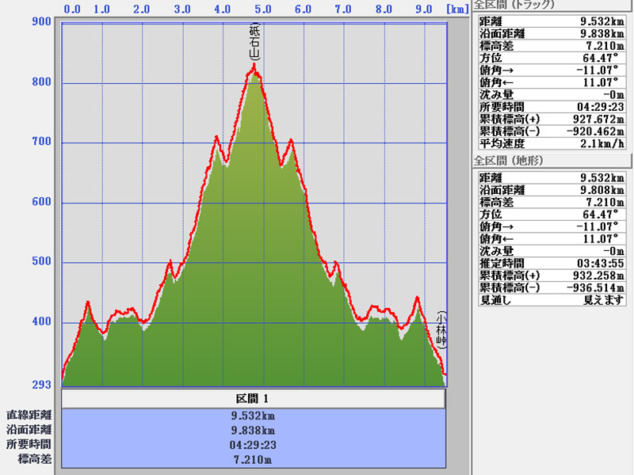Click the 293 minimum elevation axis label
Image resolution: width=634 pixels, height=475 pixels.
[41, 385]
